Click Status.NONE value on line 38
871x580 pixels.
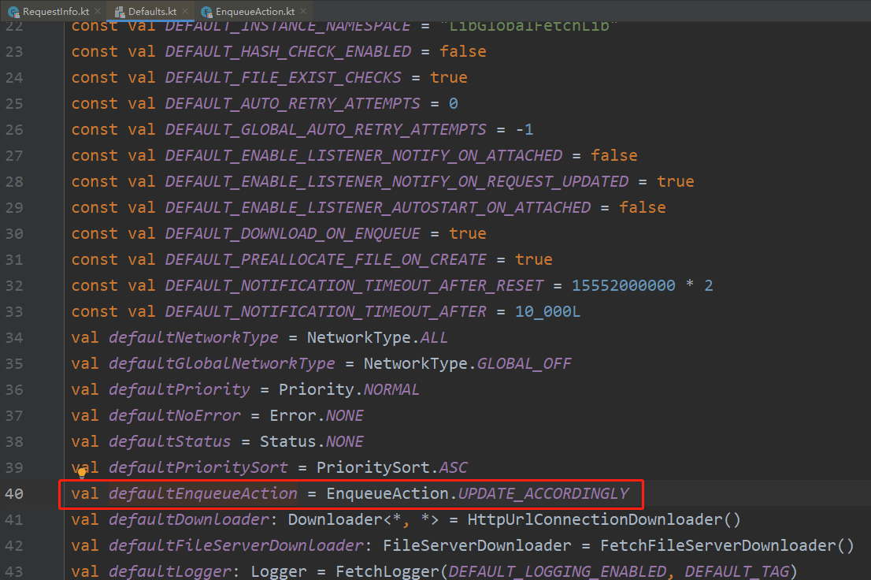311,441
